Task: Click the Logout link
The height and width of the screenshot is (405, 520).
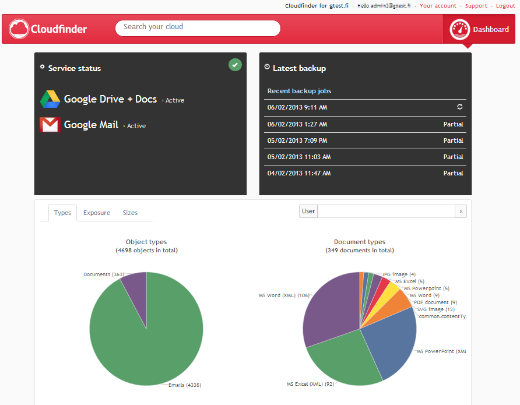Action: [x=505, y=6]
